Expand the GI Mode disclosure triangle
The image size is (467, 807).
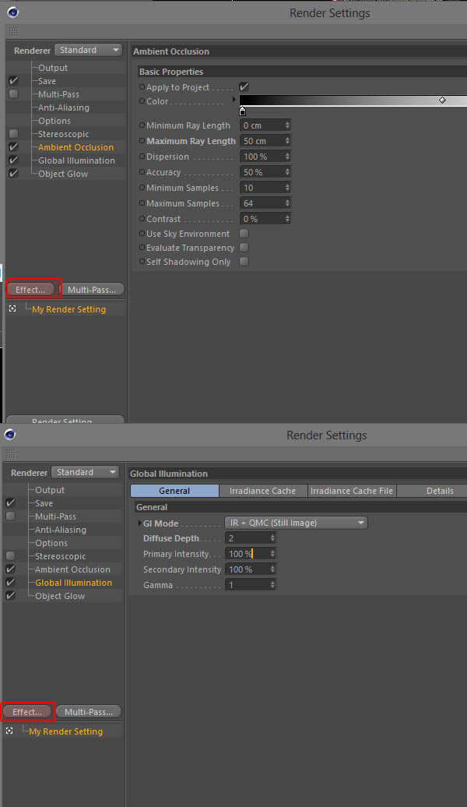139,523
